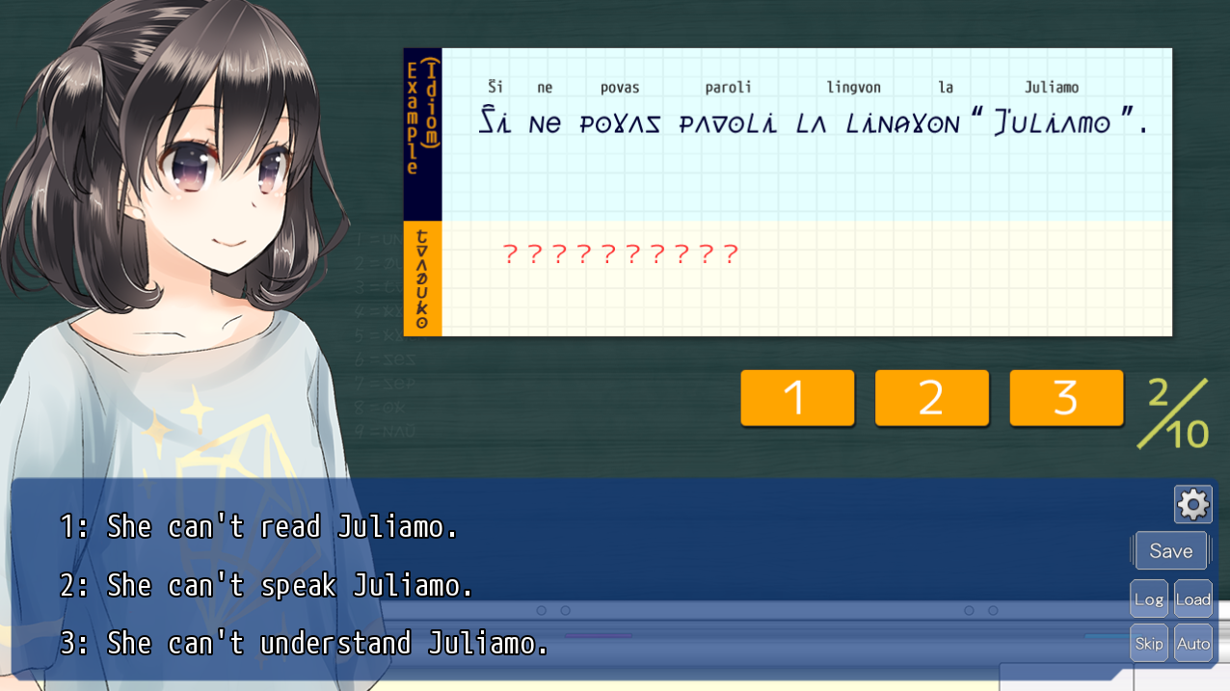
Task: Select option "She can't speak Juliamo."
Action: [x=266, y=585]
